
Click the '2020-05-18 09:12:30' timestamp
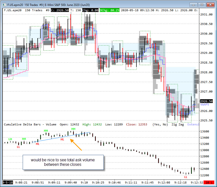[x=137, y=10]
